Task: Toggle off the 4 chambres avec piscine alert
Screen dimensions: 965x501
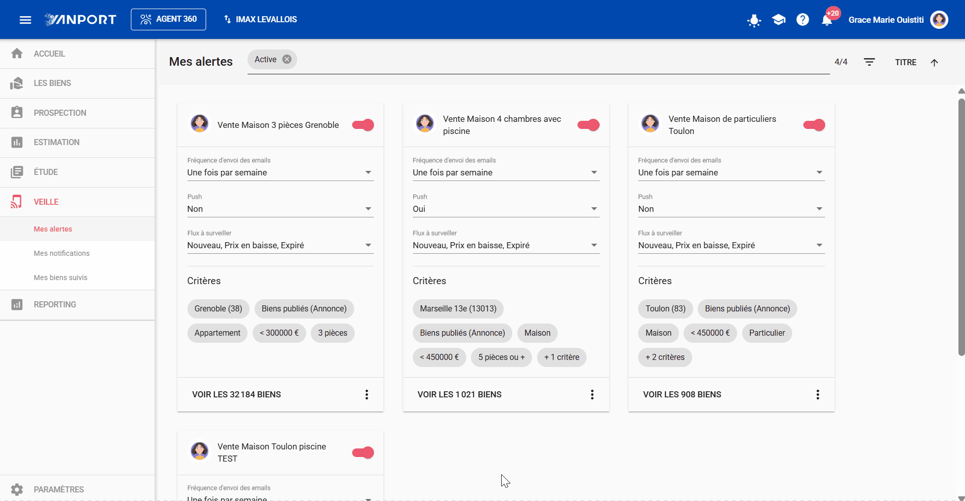Action: pyautogui.click(x=588, y=125)
